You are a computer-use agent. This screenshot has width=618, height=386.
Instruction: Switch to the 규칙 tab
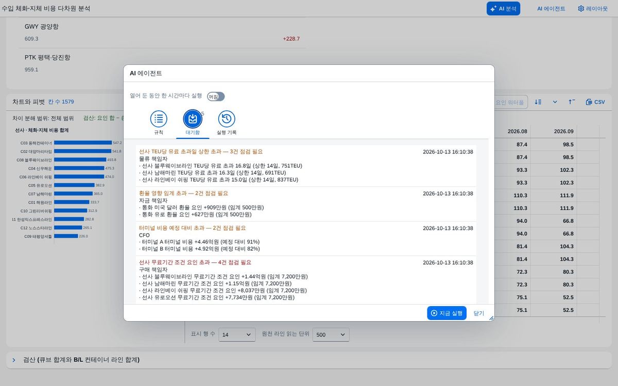click(159, 123)
